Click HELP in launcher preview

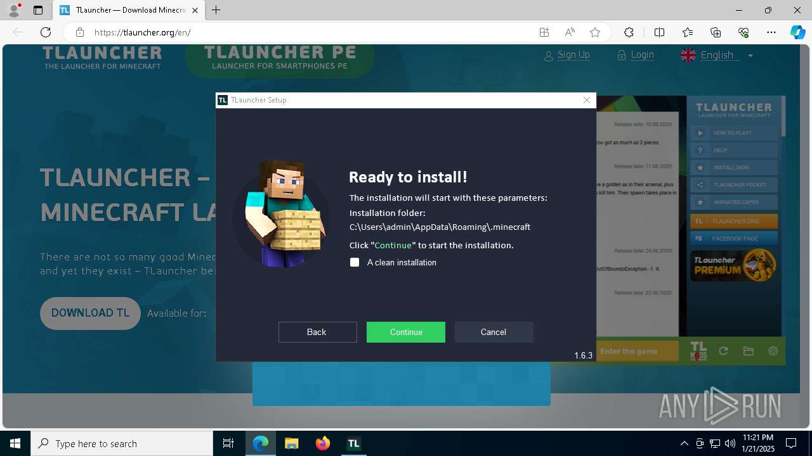click(733, 150)
